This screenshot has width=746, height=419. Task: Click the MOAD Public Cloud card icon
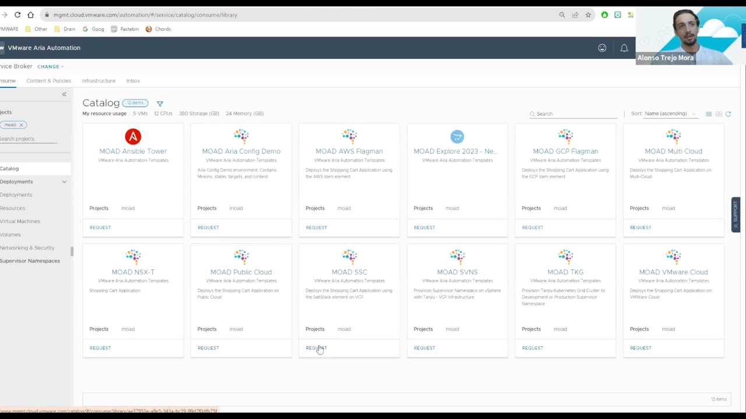coord(241,257)
